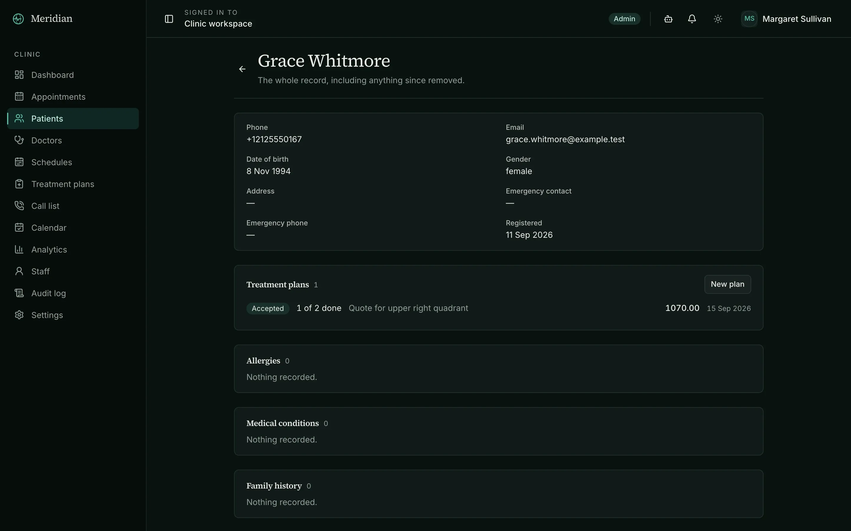Click the MS avatar circle
Image resolution: width=851 pixels, height=531 pixels.
pyautogui.click(x=749, y=19)
